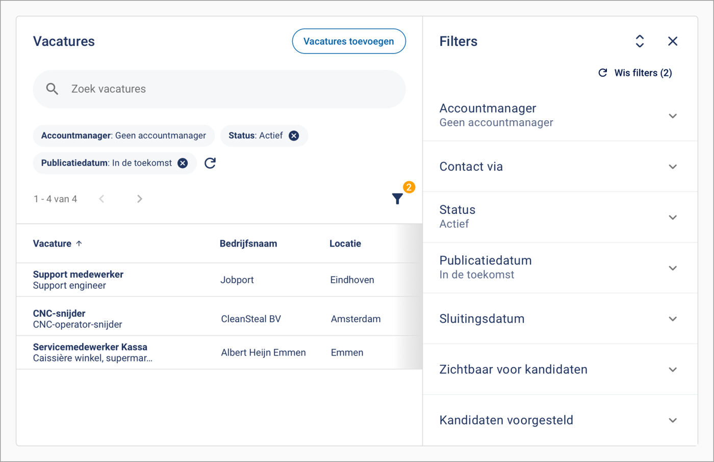Viewport: 714px width, 462px height.
Task: Expand the Accountmanager filter
Action: point(673,116)
